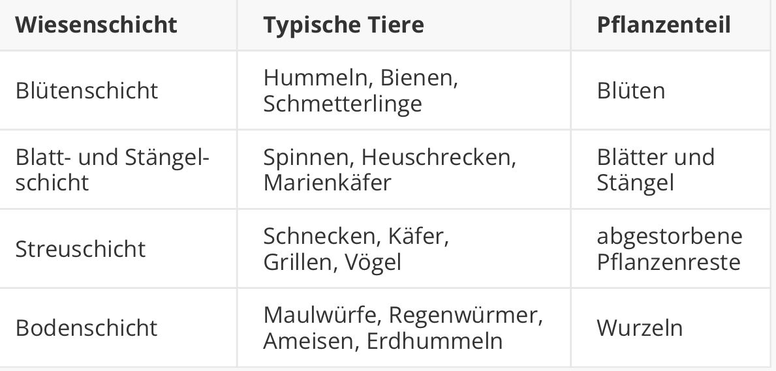
Task: Click the word Schmetterlinge
Action: 343,104
